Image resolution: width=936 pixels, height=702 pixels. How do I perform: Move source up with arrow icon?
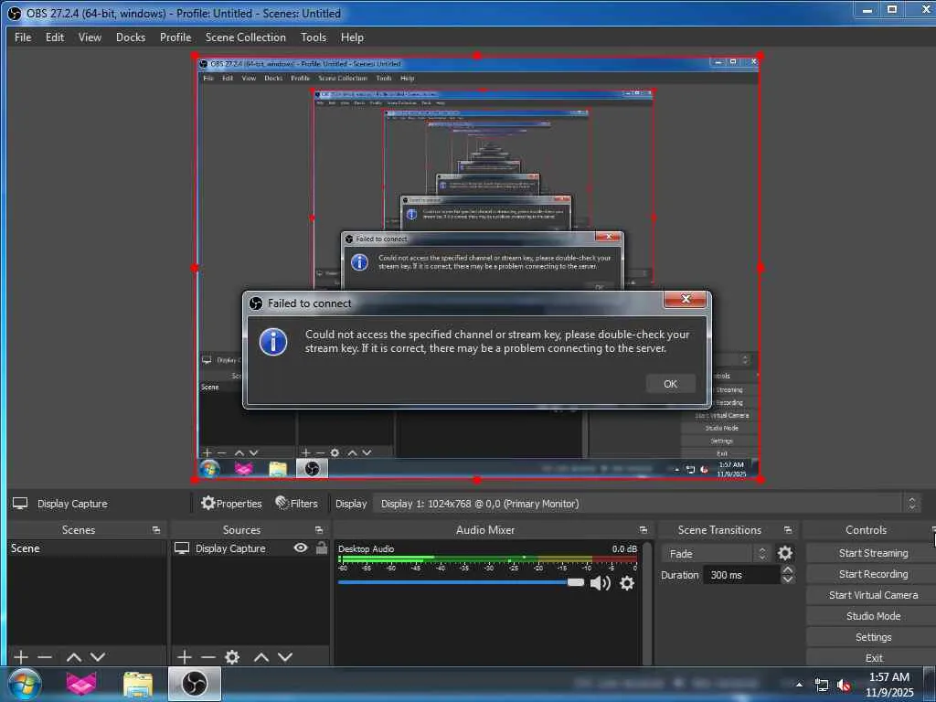tap(261, 656)
